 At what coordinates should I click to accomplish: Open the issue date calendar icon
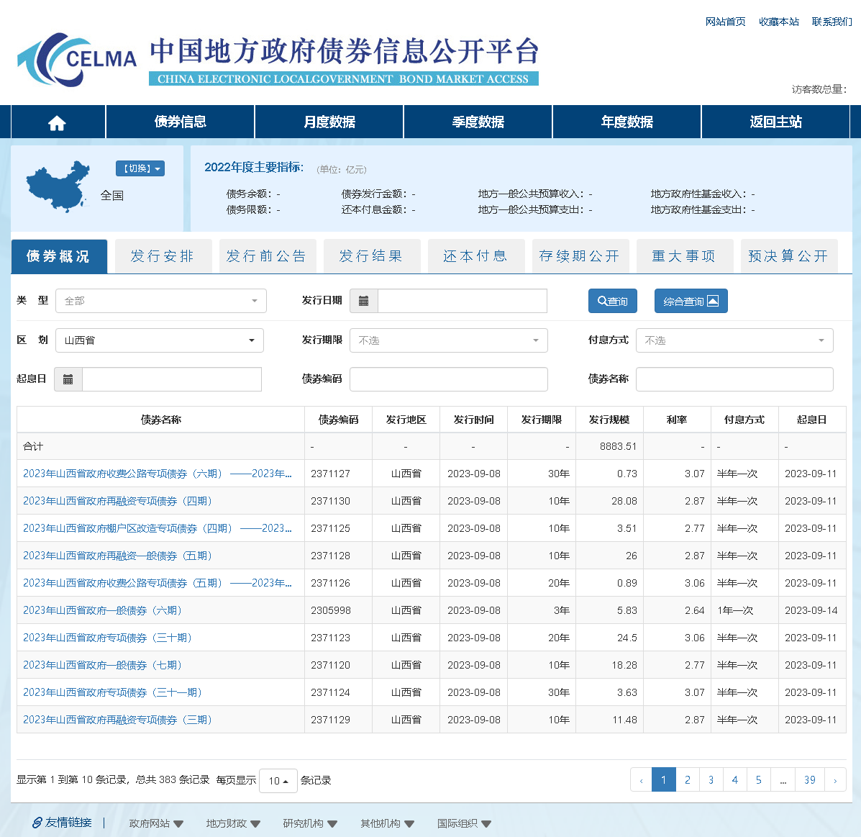tap(364, 301)
